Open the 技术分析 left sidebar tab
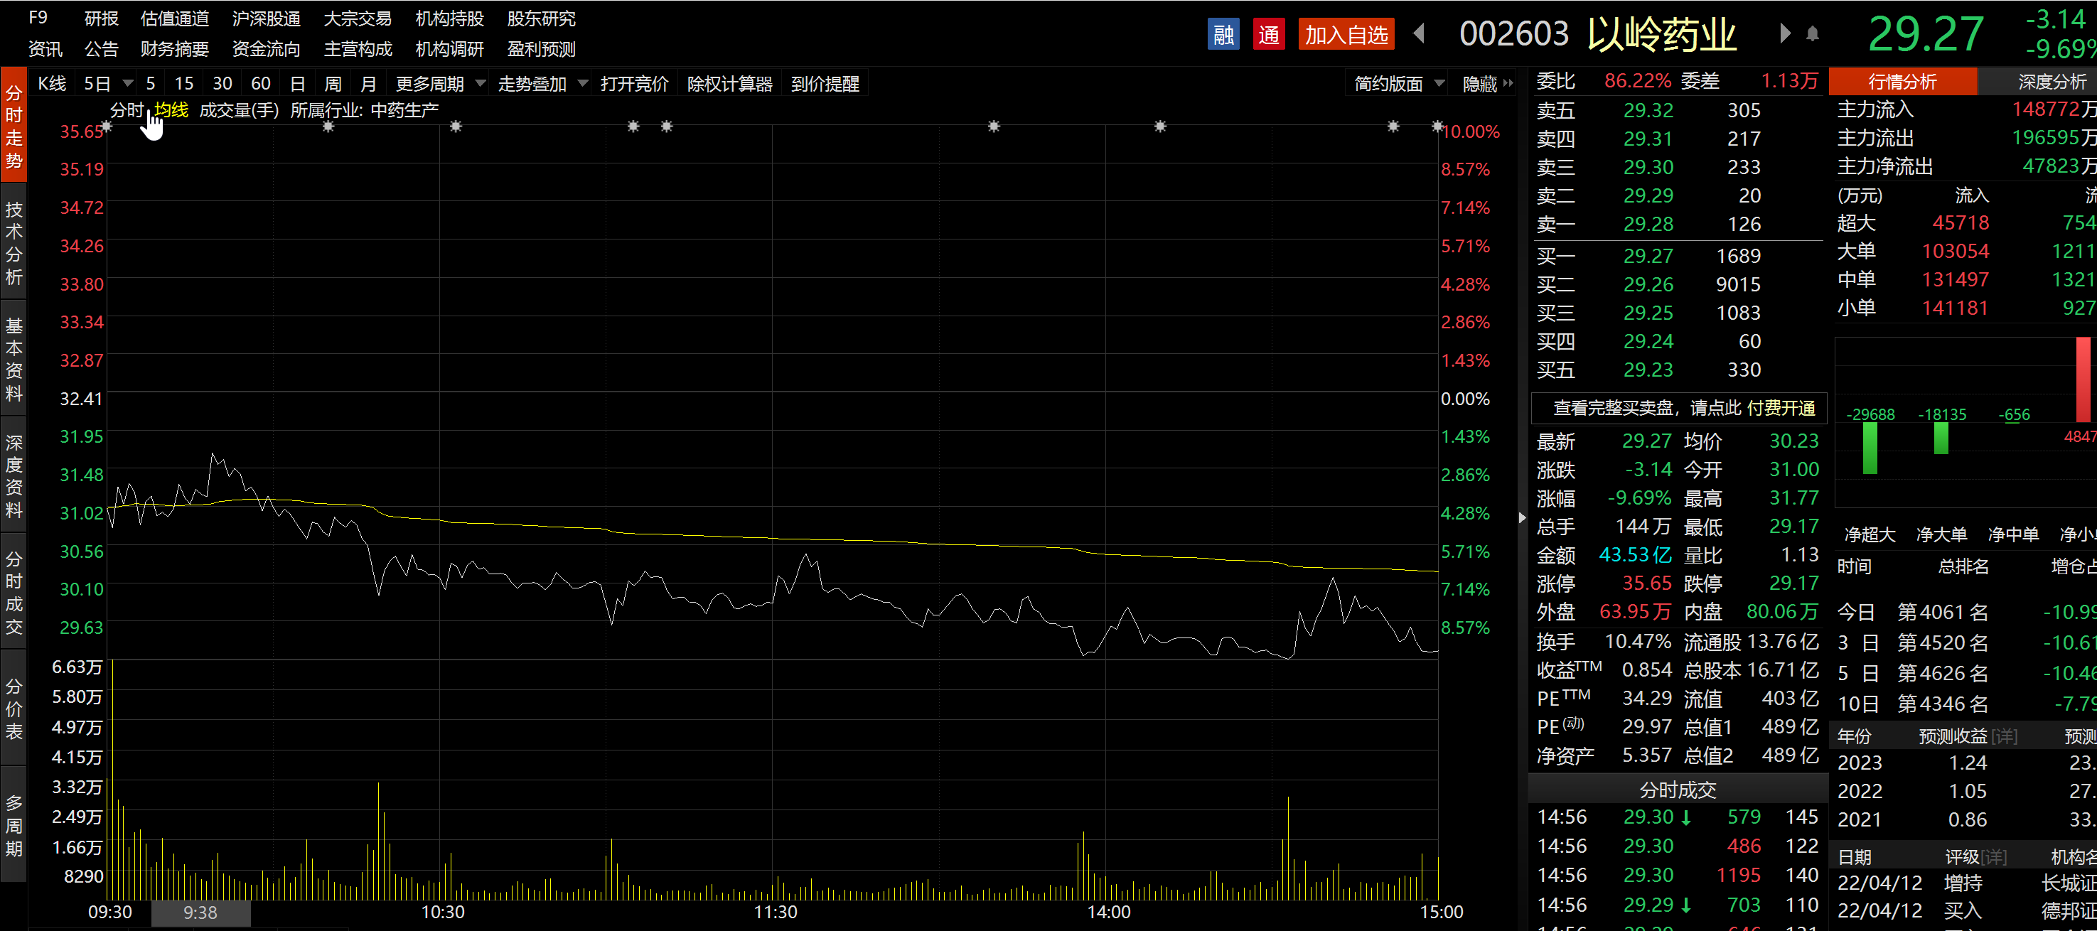Screen dimensions: 2097x931 point(14,242)
